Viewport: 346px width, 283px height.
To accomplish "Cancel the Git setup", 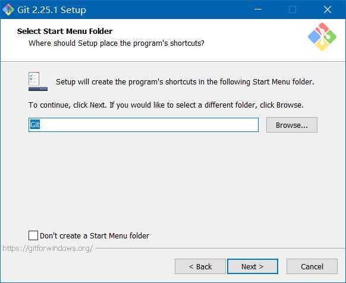I will click(312, 266).
